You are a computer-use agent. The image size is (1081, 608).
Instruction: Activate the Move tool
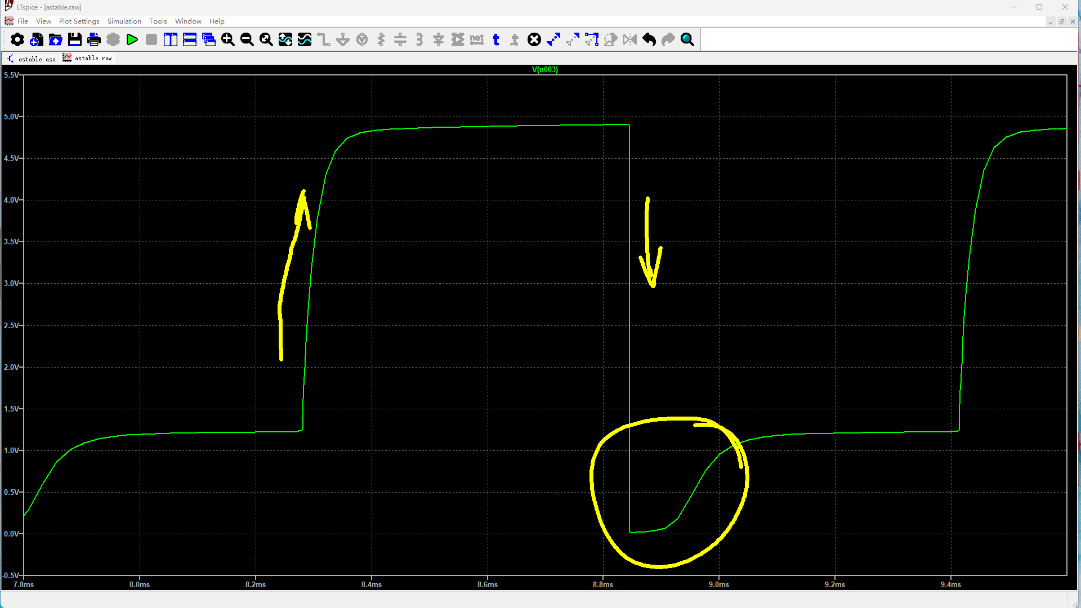tap(573, 39)
